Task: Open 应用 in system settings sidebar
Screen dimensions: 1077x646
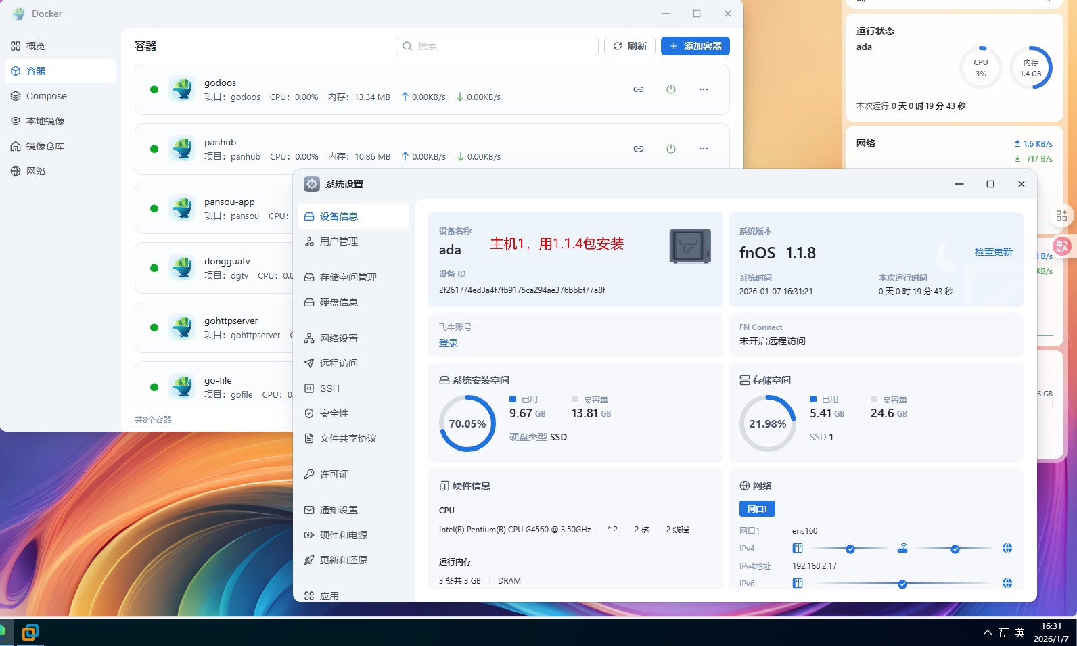Action: (354, 595)
